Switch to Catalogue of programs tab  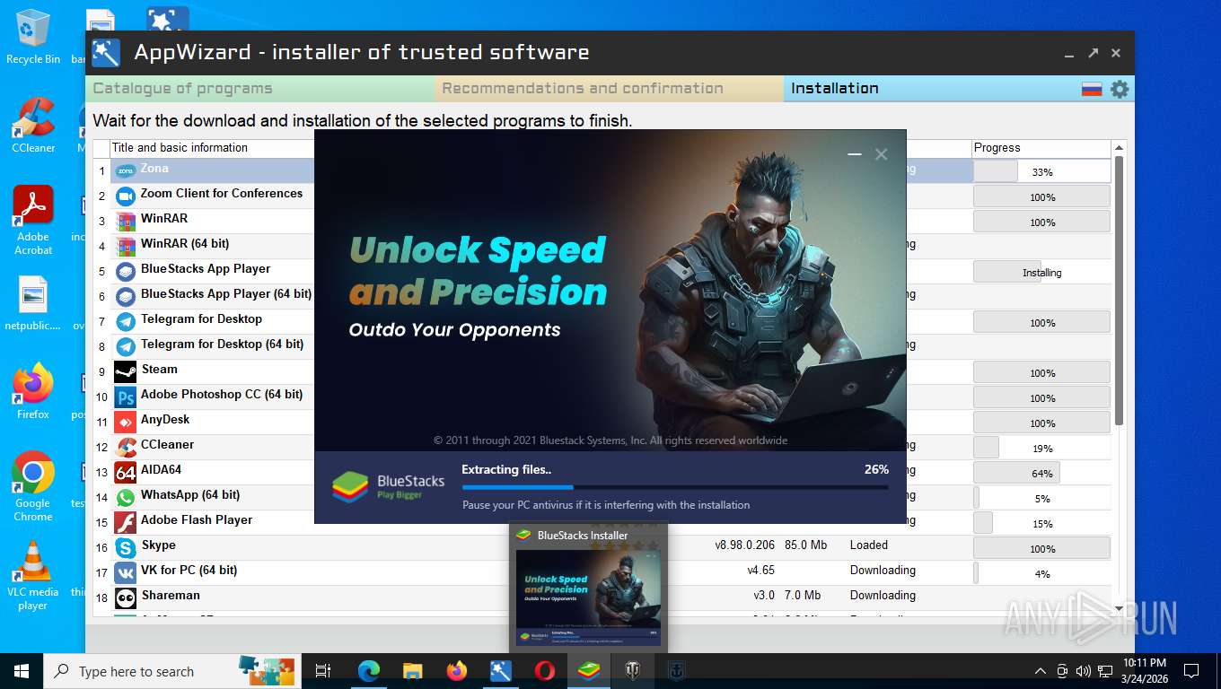[x=260, y=89]
